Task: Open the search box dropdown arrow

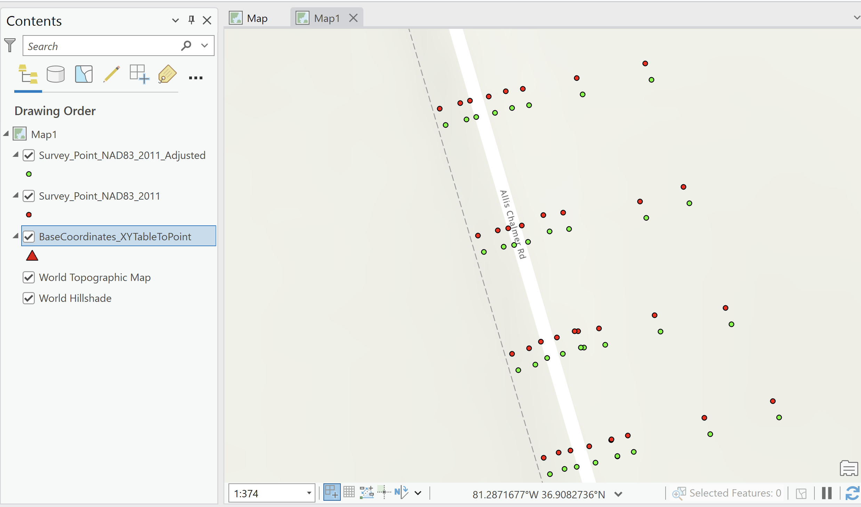Action: [205, 46]
